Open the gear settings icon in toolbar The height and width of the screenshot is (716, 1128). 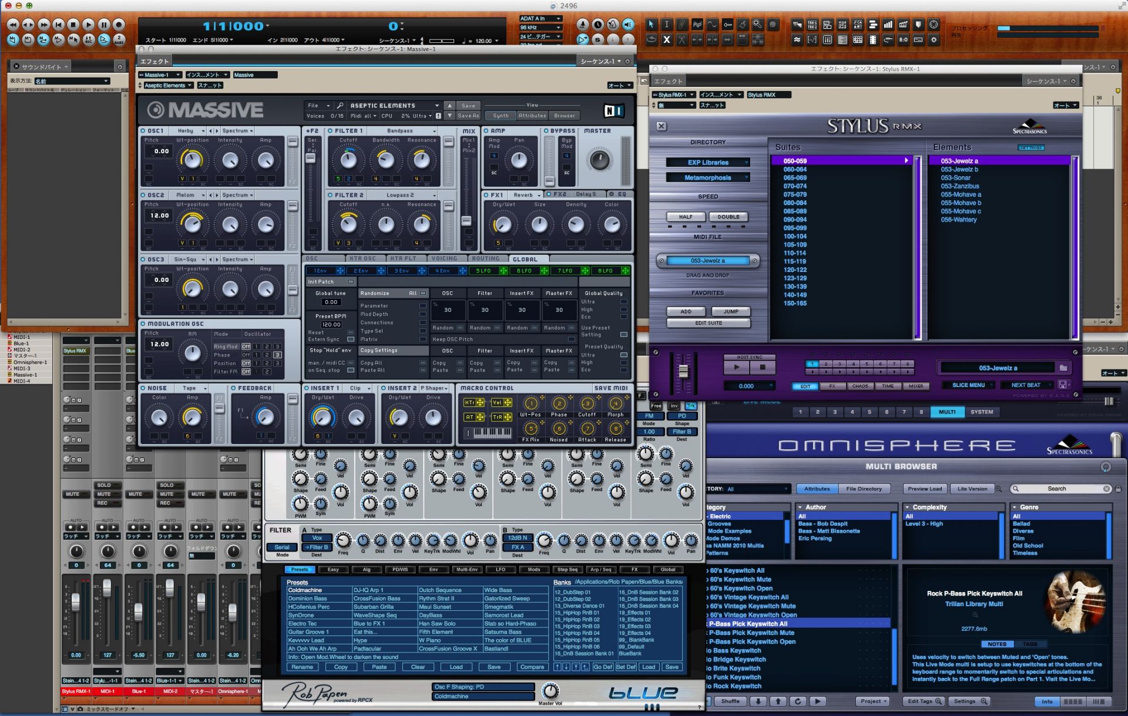(x=934, y=40)
